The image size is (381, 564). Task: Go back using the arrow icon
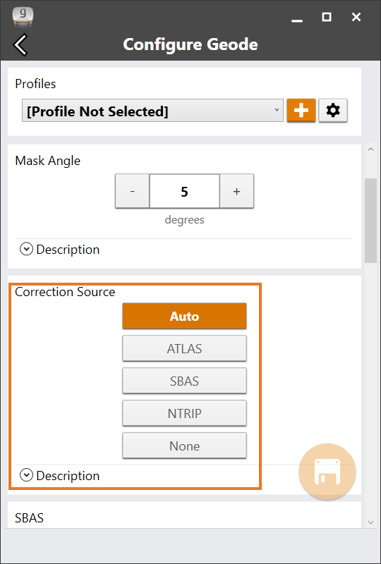[x=20, y=44]
